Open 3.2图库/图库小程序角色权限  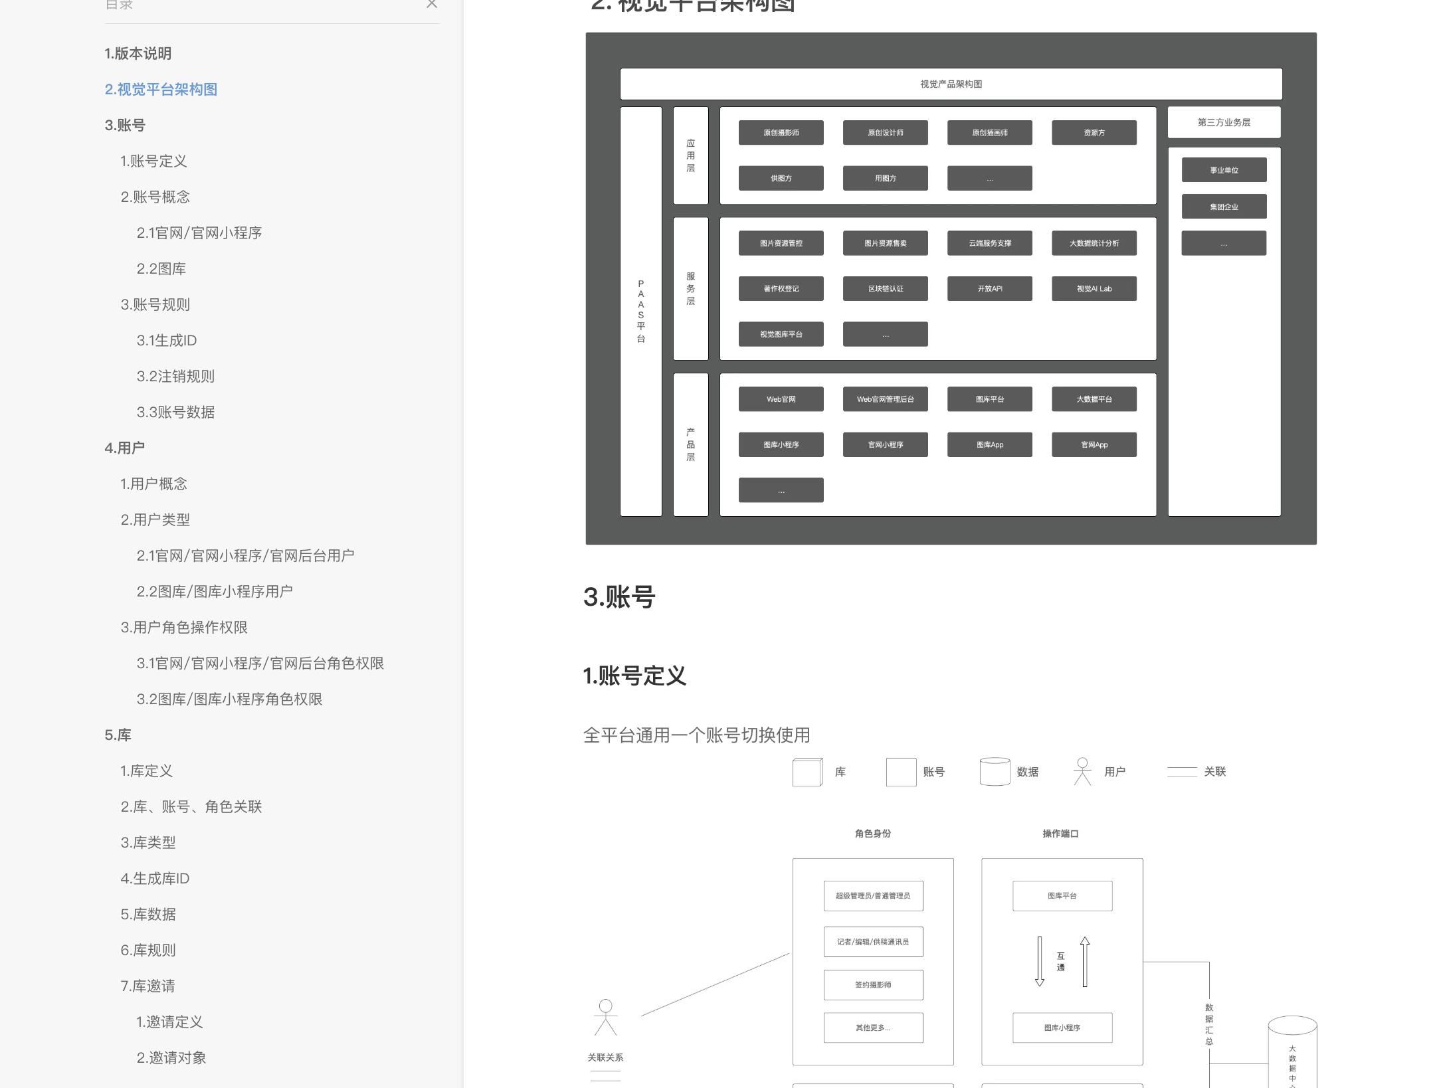[230, 699]
